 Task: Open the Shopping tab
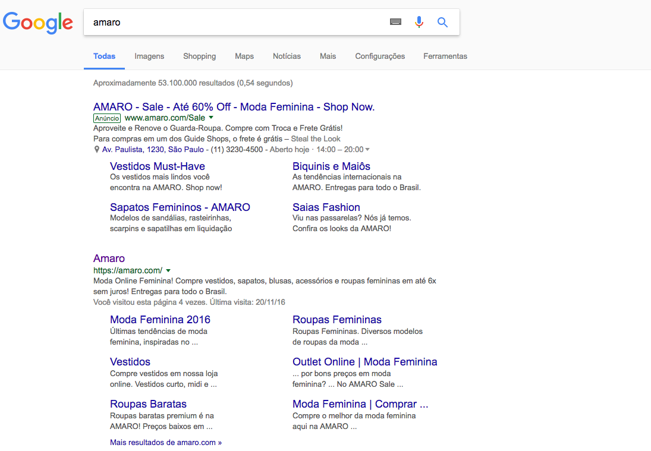click(199, 56)
